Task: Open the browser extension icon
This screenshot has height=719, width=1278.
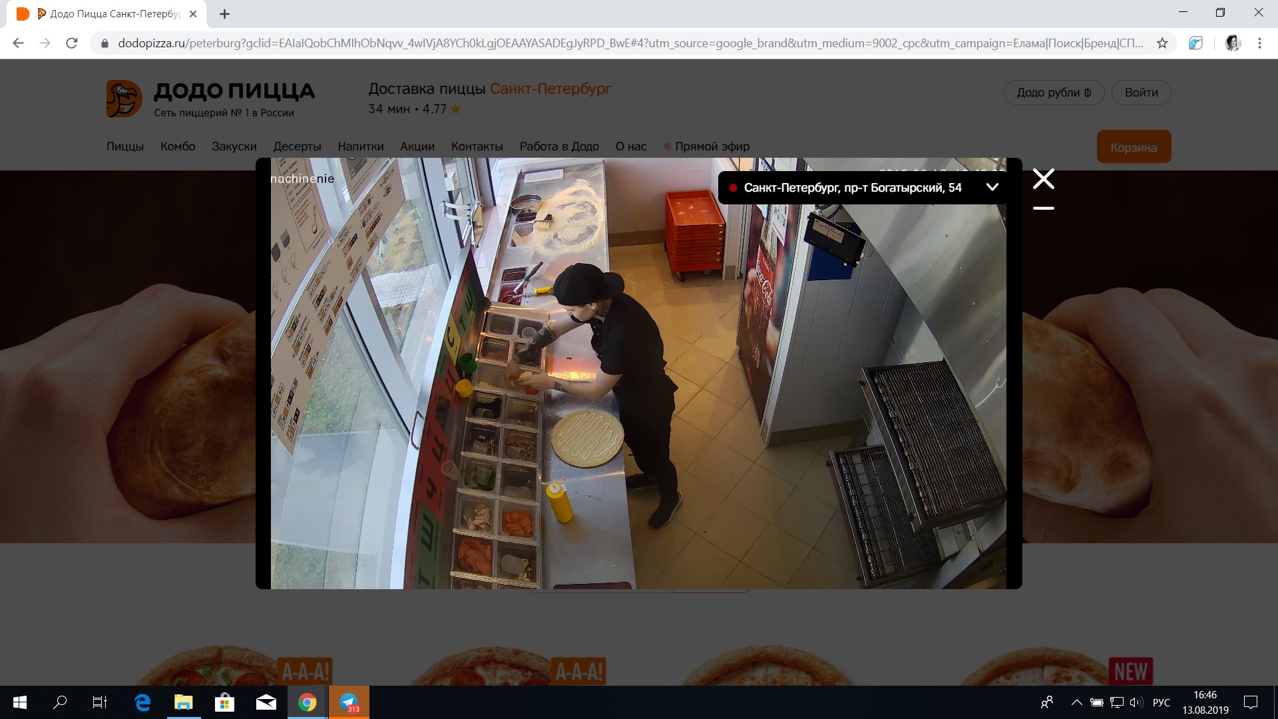Action: click(1196, 43)
